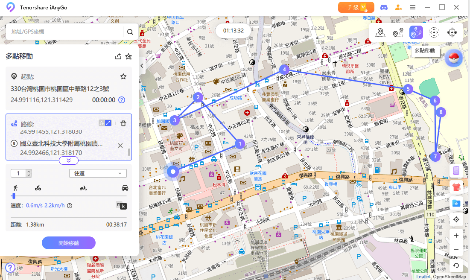The height and width of the screenshot is (280, 470).
Task: Click the current position blue dot
Action: (172, 172)
